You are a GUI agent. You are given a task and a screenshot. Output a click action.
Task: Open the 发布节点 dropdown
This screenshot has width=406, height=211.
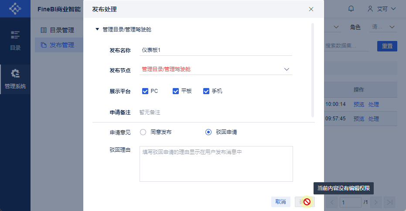(287, 69)
